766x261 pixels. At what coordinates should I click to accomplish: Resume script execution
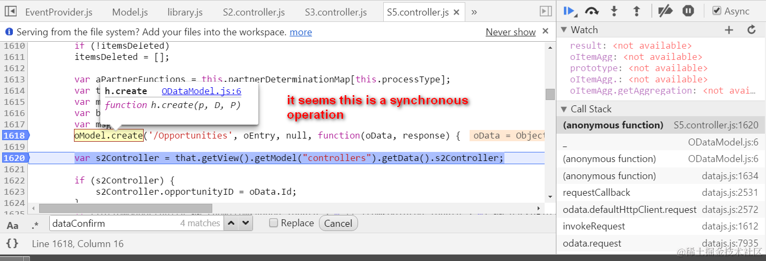[x=569, y=11]
